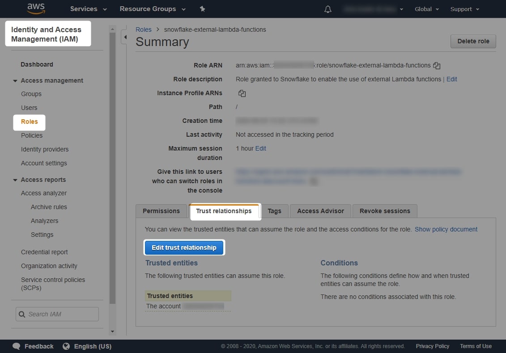
Task: Click the Delete role button
Action: 473,41
